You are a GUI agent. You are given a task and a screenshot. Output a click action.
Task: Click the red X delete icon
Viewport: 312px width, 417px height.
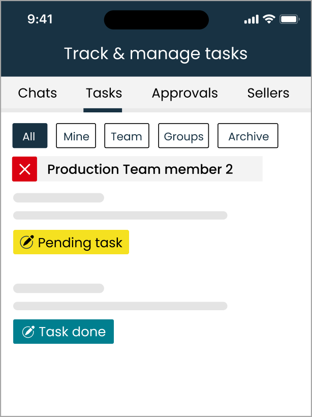[24, 169]
